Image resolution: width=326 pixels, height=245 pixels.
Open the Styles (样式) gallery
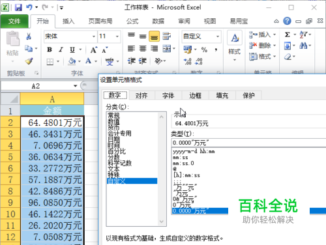point(235,46)
